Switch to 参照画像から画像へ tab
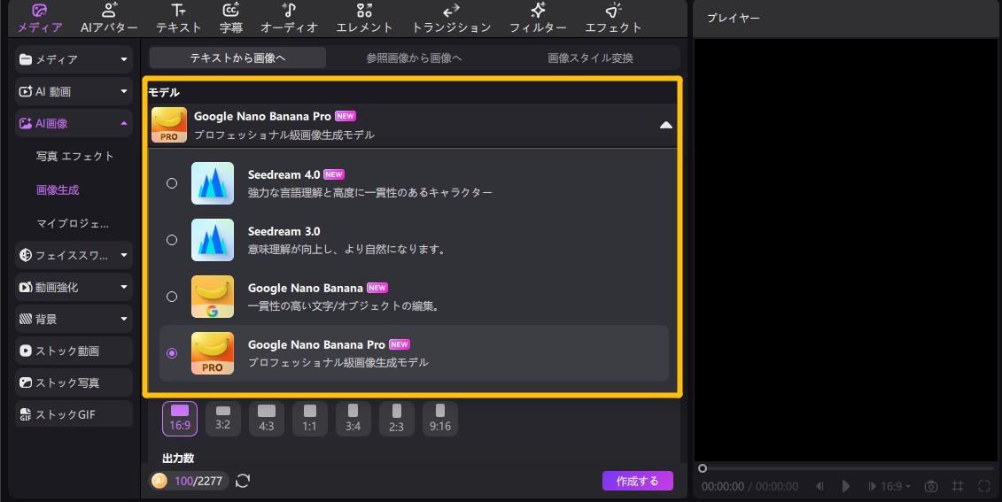Viewport: 1002px width, 502px height. coord(414,58)
